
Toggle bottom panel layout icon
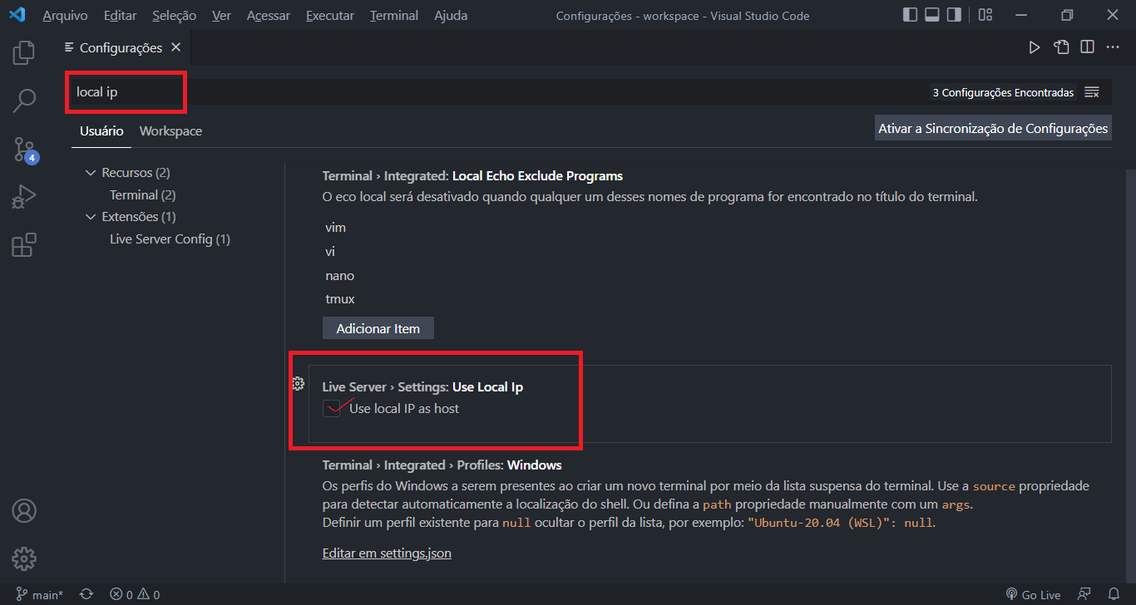pyautogui.click(x=932, y=15)
